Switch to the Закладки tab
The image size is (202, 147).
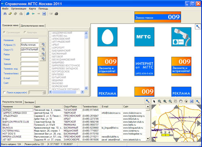pos(29,102)
